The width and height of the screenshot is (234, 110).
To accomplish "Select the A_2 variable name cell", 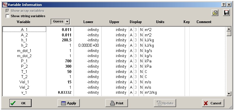I will 24,35.
